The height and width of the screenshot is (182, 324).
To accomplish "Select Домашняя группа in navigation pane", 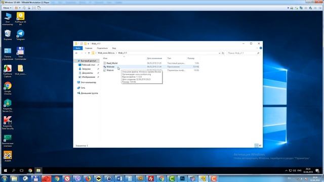I will 89,93.
